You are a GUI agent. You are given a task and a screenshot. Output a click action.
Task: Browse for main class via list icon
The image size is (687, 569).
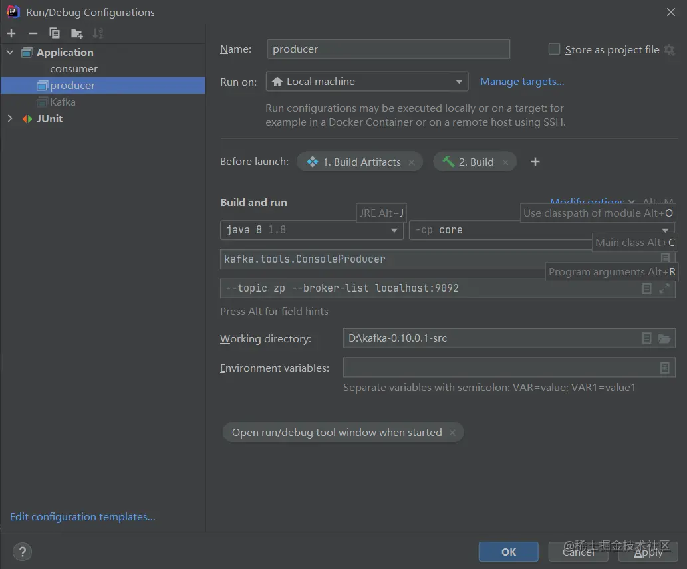coord(665,257)
